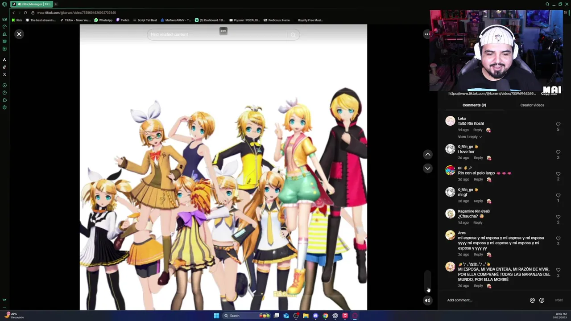Like the 'MI ESPOSA, MI VIDA ENTERA' comment

[x=558, y=270]
